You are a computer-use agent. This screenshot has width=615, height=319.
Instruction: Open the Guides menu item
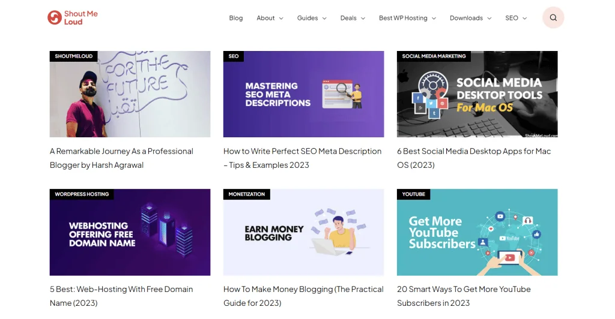coord(307,18)
